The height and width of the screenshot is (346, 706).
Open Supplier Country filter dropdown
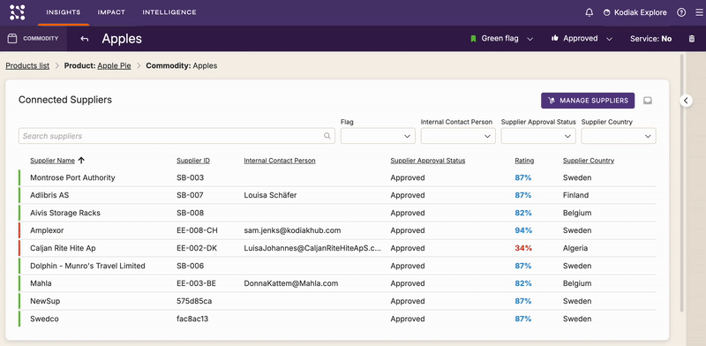619,136
